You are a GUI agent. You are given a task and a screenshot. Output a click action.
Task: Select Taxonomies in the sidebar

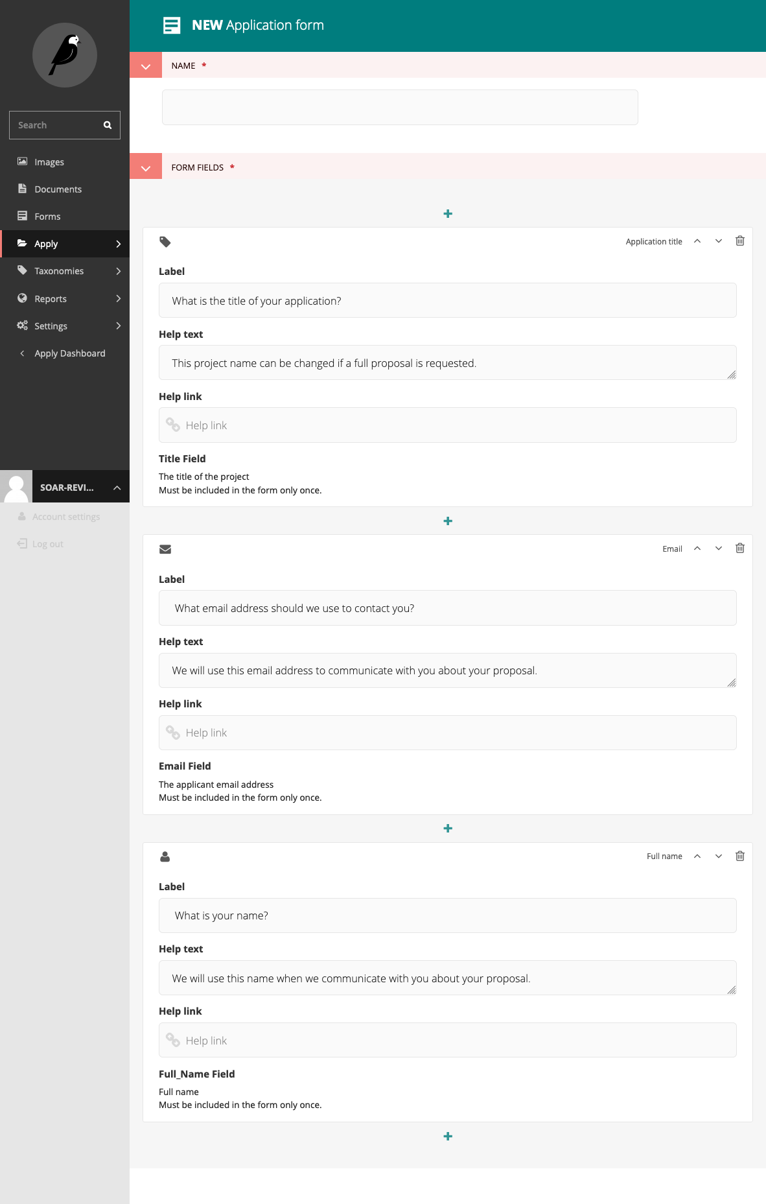pyautogui.click(x=59, y=271)
